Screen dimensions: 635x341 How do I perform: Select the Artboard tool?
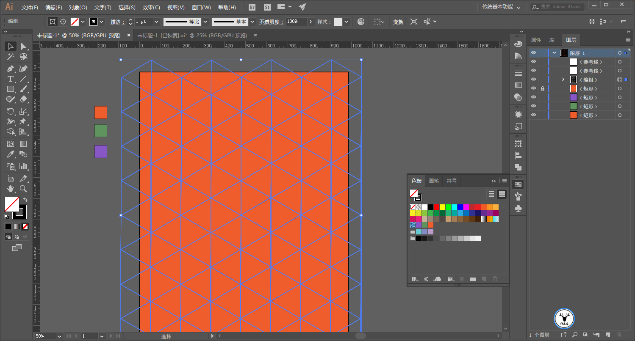click(11, 179)
